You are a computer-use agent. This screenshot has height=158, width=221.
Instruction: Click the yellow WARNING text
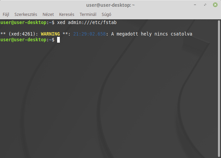(x=50, y=34)
